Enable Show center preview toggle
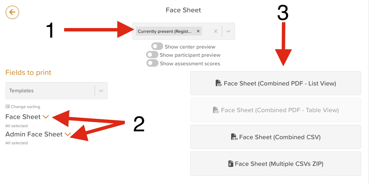The image size is (369, 184). (x=157, y=47)
